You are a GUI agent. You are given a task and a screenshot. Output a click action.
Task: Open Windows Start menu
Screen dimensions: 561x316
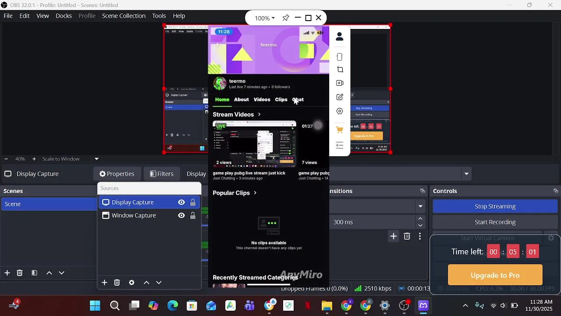95,305
